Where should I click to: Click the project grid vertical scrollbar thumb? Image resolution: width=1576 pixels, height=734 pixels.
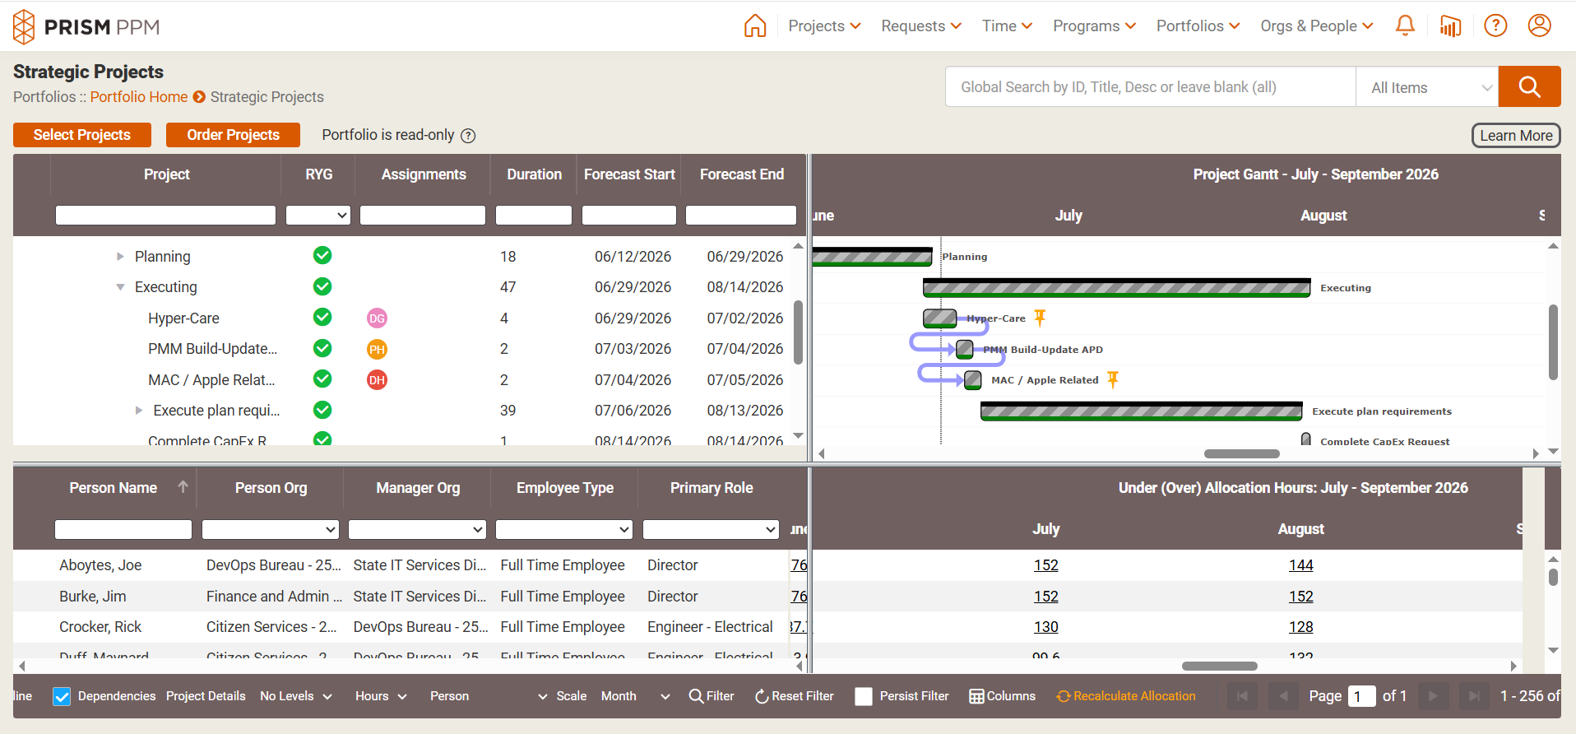798,332
